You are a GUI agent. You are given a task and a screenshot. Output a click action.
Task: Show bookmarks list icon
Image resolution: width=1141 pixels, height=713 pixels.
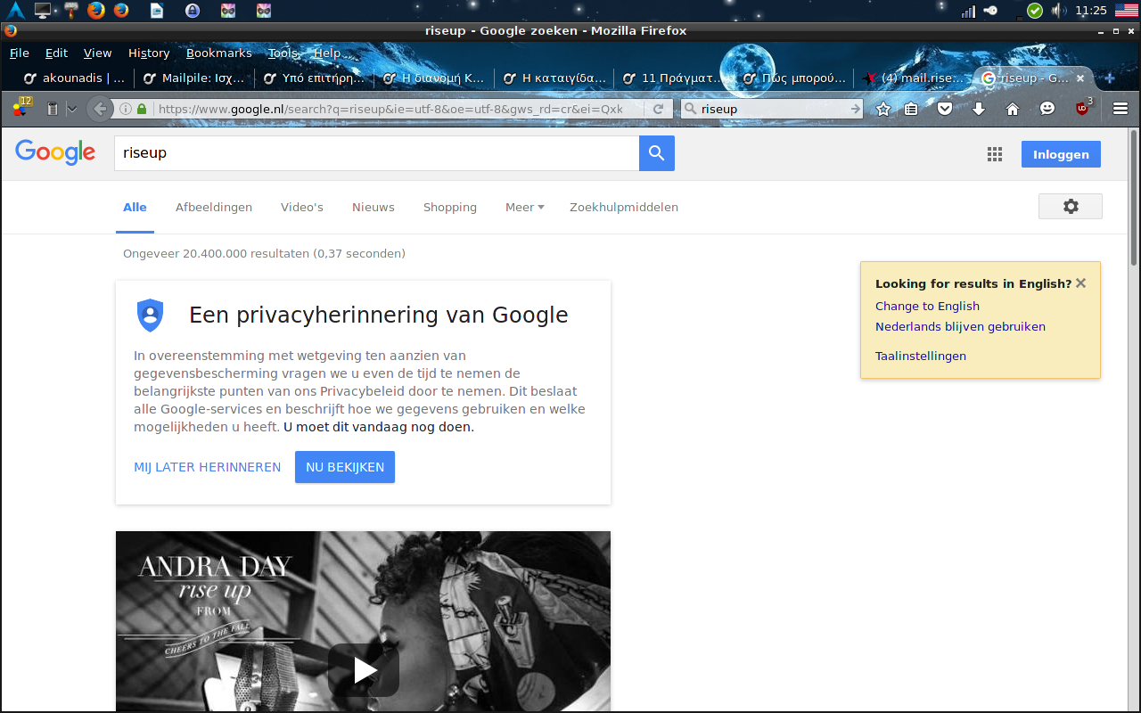click(911, 109)
